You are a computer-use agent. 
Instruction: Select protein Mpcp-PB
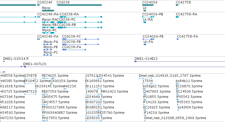pos(50,47)
